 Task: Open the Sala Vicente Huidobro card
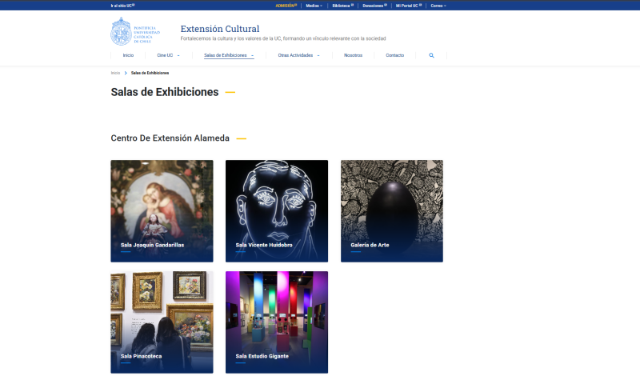277,211
